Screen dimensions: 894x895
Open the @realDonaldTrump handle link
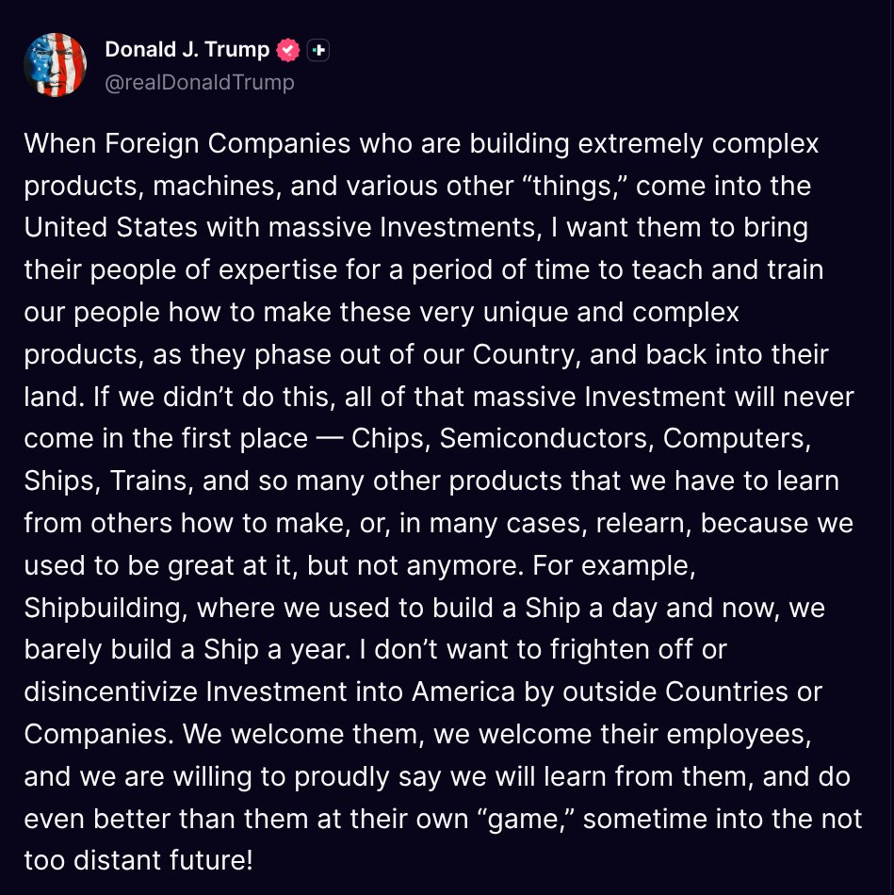pos(200,83)
